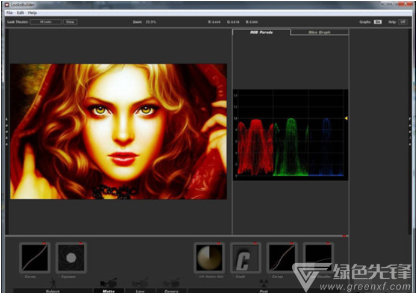Toggle red indicator on Curves next to Crush
Viewport: 417px width, 295px height.
click(292, 243)
